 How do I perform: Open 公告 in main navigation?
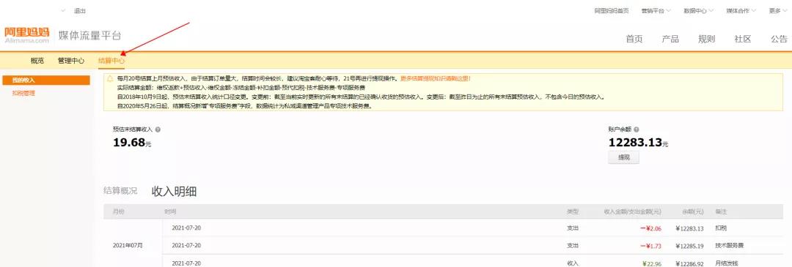(x=779, y=40)
